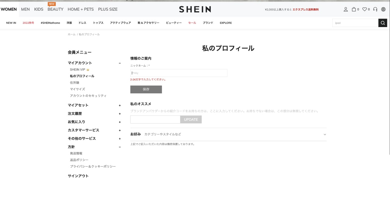
Task: Click the UPDATE button
Action: pos(191,120)
